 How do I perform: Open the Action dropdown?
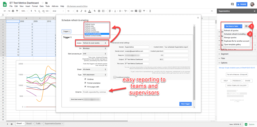(x=95, y=43)
